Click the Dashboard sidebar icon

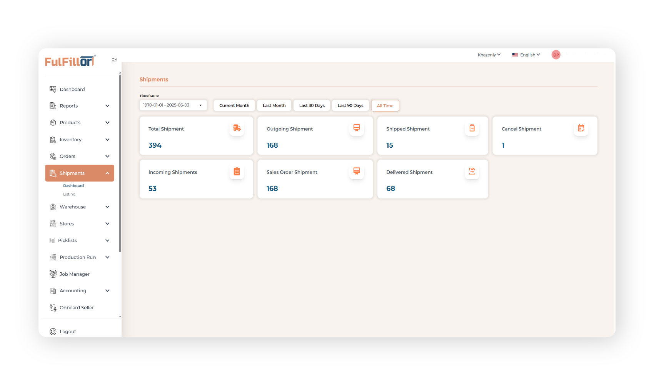coord(53,89)
